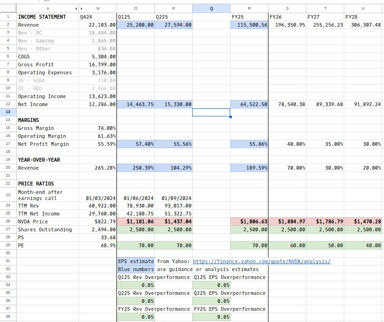384x322 pixels.
Task: Select Operating Income value 13,623.00
Action: pyautogui.click(x=98, y=96)
